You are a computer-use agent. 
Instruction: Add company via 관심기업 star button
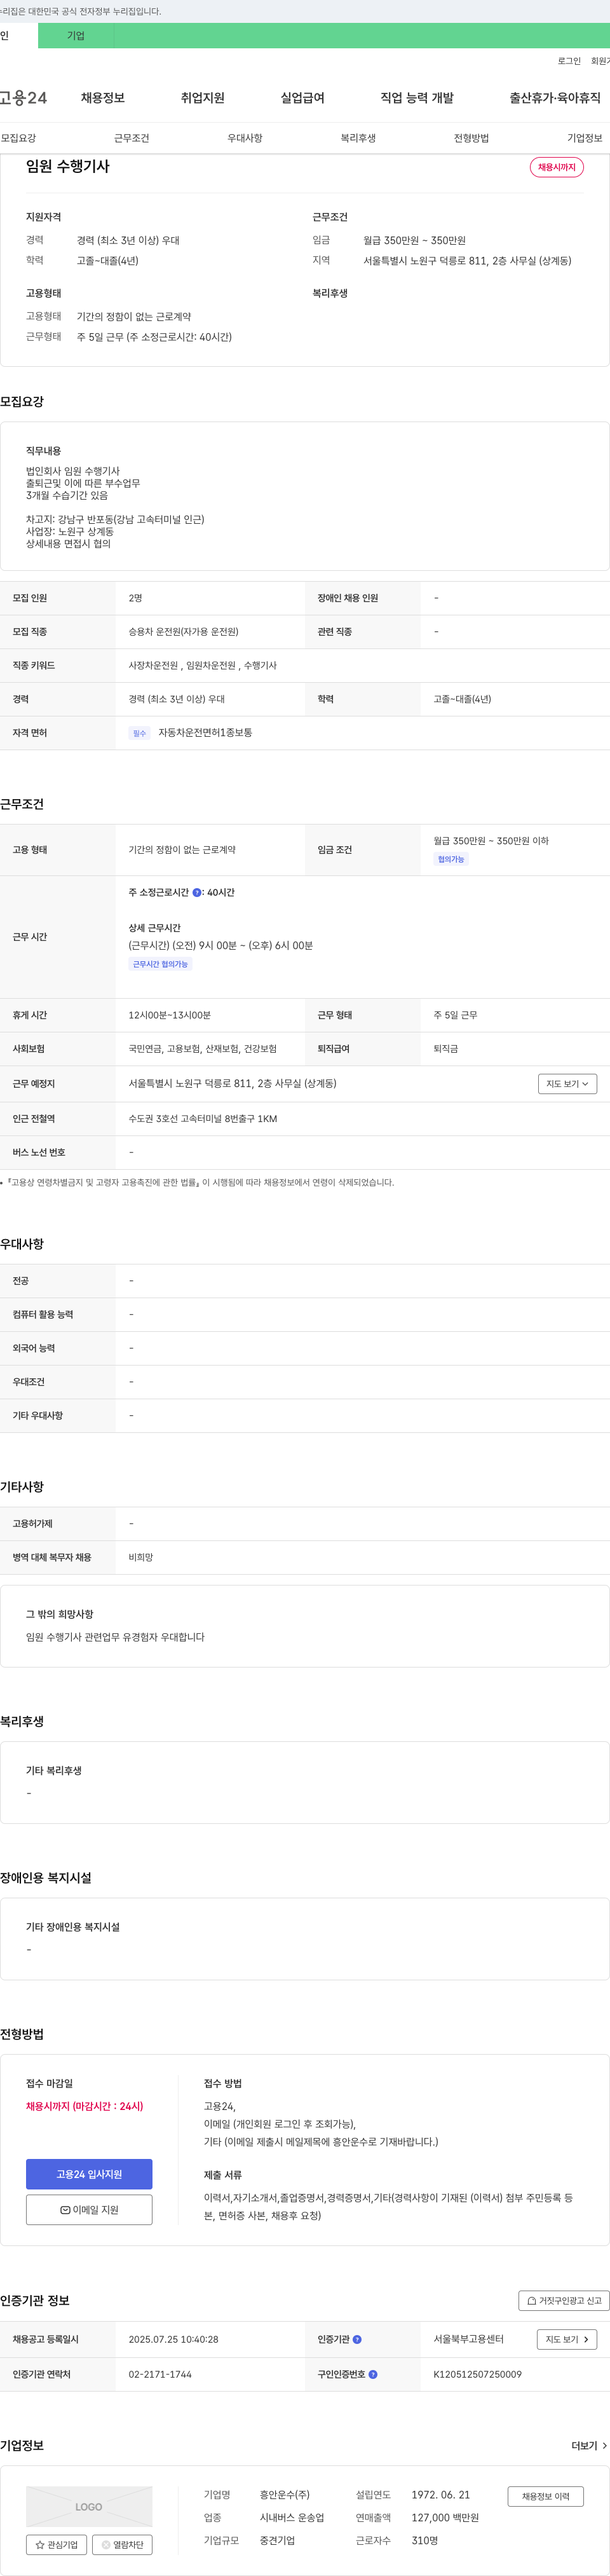[56, 2544]
